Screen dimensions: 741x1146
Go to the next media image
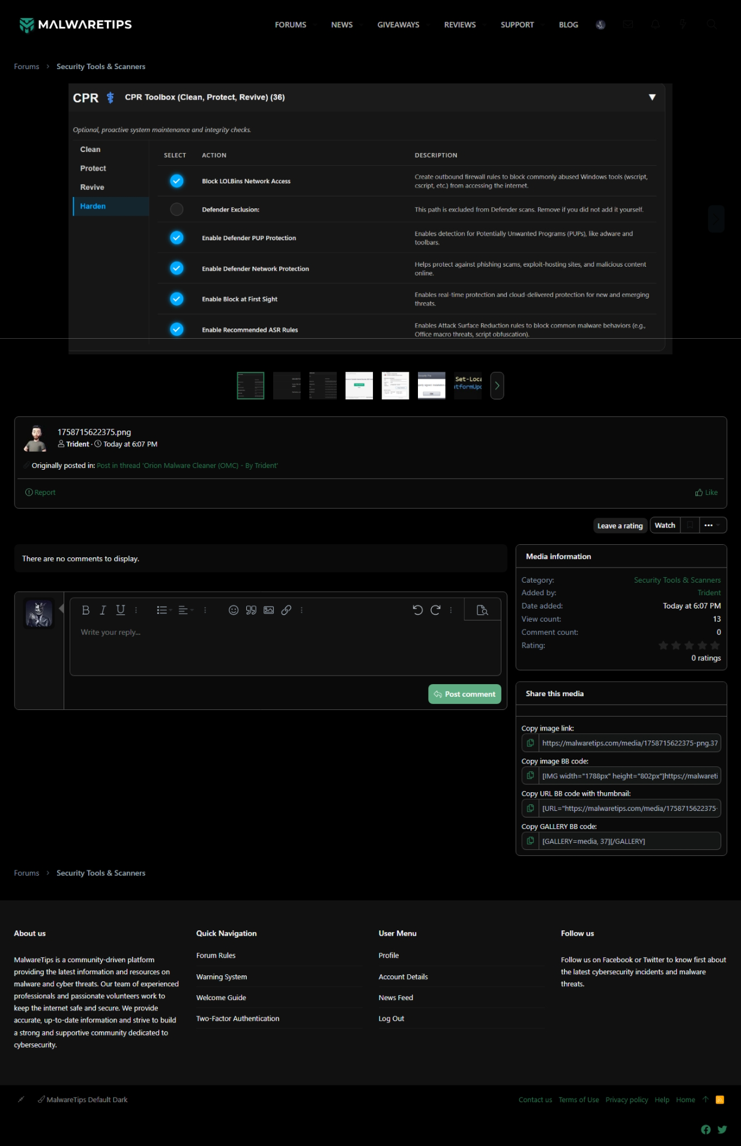[x=716, y=219]
